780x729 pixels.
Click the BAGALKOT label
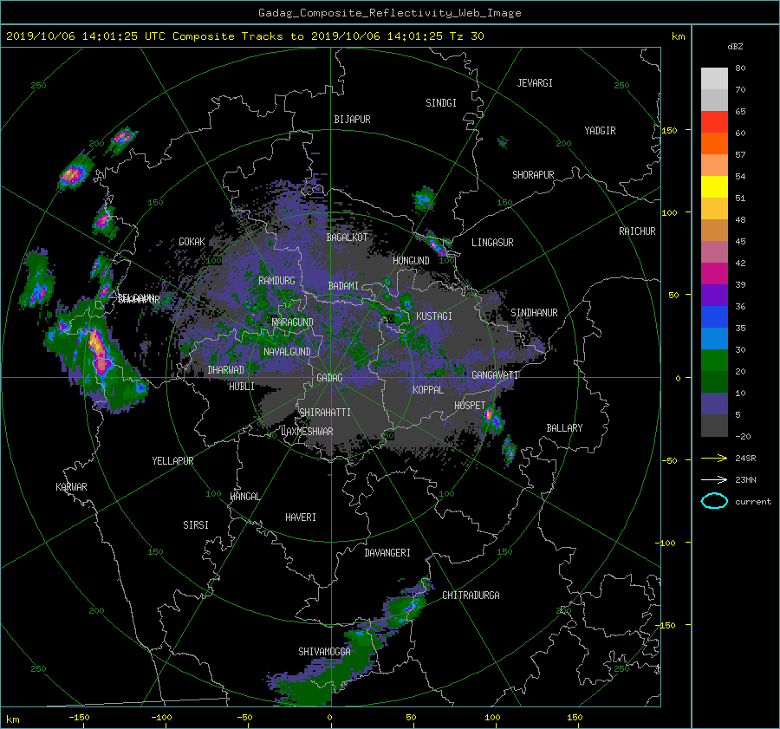(347, 238)
